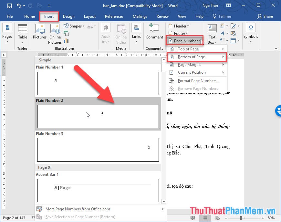The width and height of the screenshot is (281, 222).
Task: Collapse the ribbon with chevron
Action: pyautogui.click(x=276, y=48)
